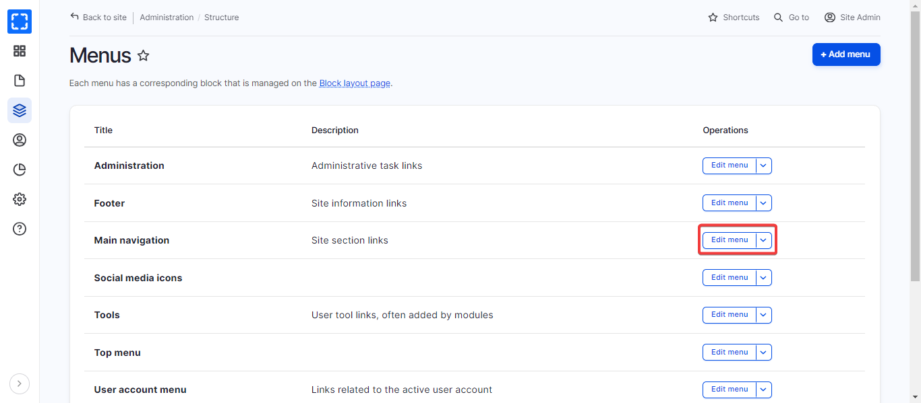Select the Structure layers icon in sidebar

point(20,110)
